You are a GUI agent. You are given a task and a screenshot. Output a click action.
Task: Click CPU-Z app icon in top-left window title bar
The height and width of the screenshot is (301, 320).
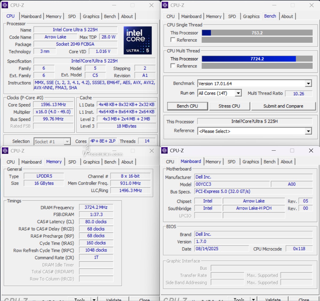coord(5,5)
